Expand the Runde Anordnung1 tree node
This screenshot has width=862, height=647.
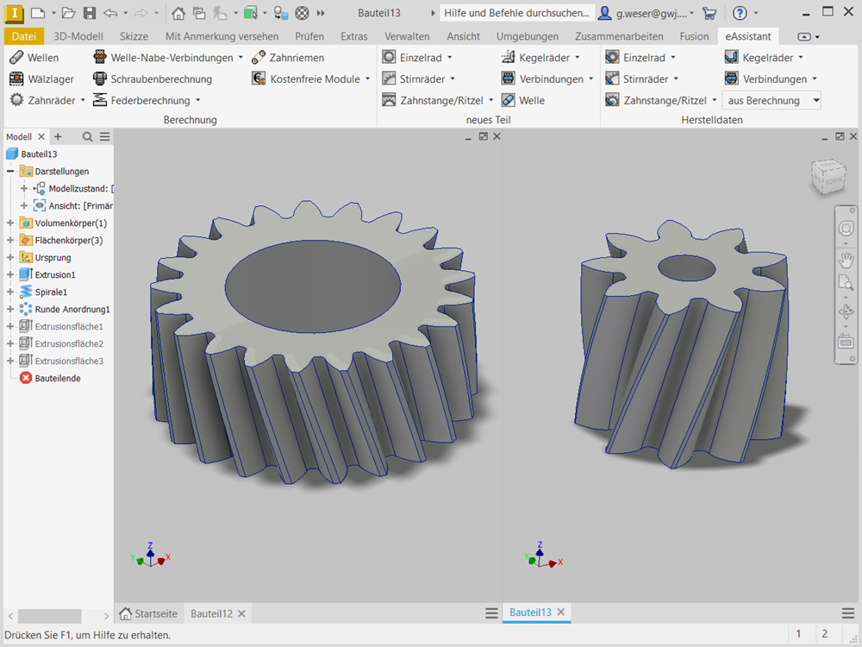pos(10,309)
